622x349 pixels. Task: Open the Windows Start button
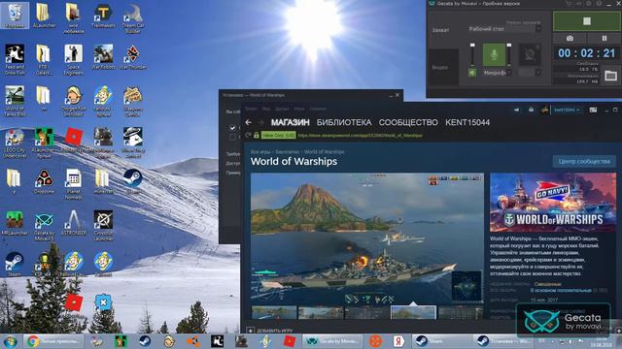(x=11, y=341)
